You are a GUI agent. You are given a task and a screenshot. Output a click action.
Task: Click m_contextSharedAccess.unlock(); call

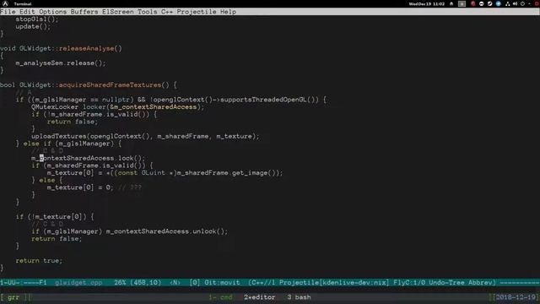167,231
